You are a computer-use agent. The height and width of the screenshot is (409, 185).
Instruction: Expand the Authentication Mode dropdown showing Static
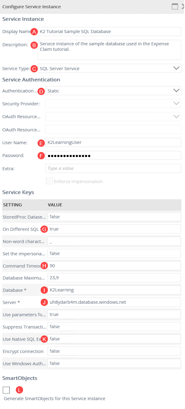(x=113, y=91)
